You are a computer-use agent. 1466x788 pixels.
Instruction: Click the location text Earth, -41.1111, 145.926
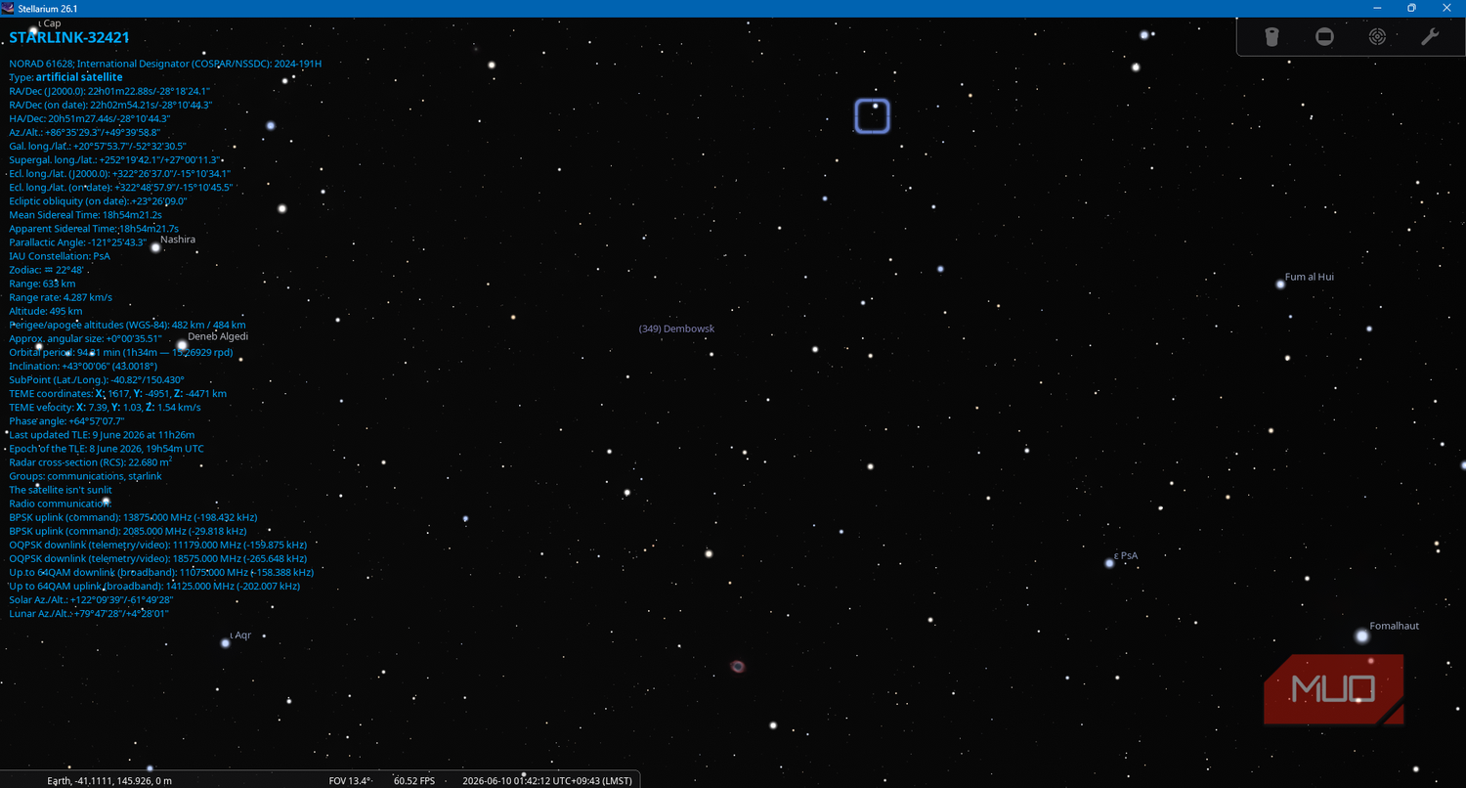[109, 781]
